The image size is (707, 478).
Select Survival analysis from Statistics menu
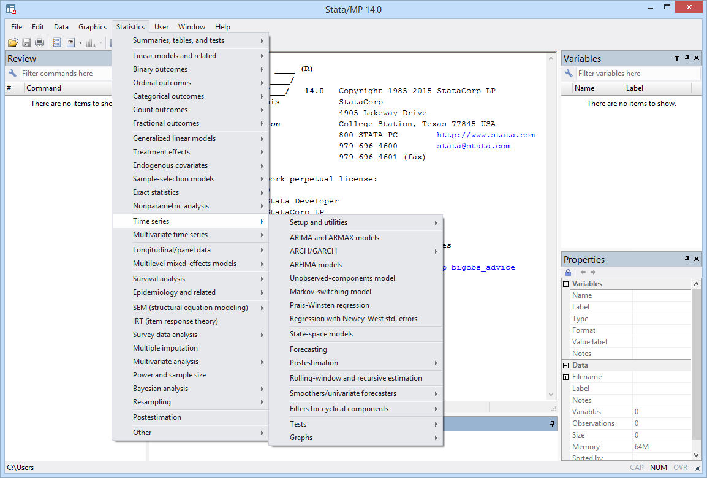tap(159, 279)
